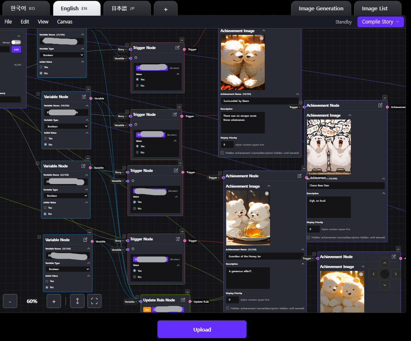Collapse the Chaos Bear Den node with minus

[385, 97]
